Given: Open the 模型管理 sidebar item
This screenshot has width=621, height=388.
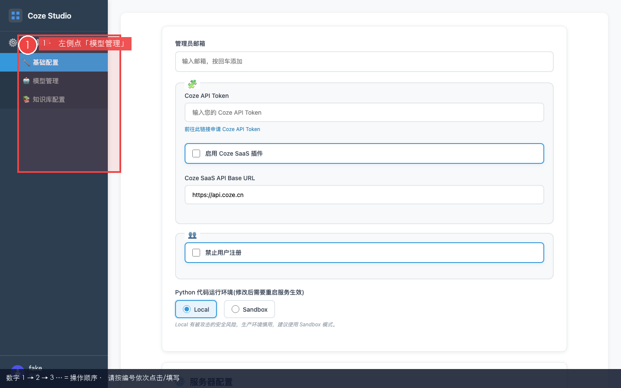Looking at the screenshot, I should pos(54,81).
